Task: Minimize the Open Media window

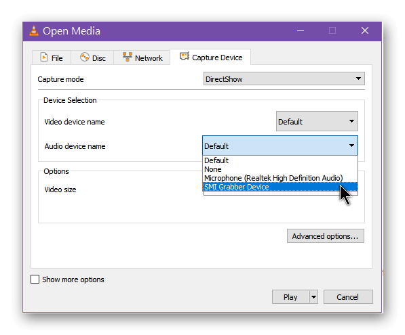Action: pyautogui.click(x=301, y=31)
